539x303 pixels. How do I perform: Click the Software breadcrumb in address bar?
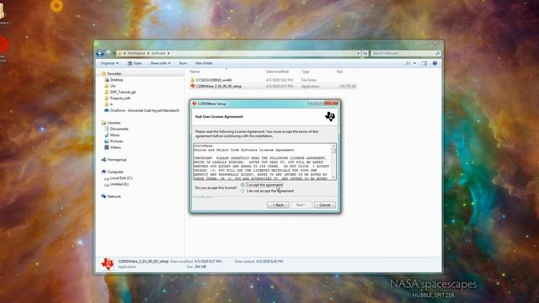click(x=158, y=53)
